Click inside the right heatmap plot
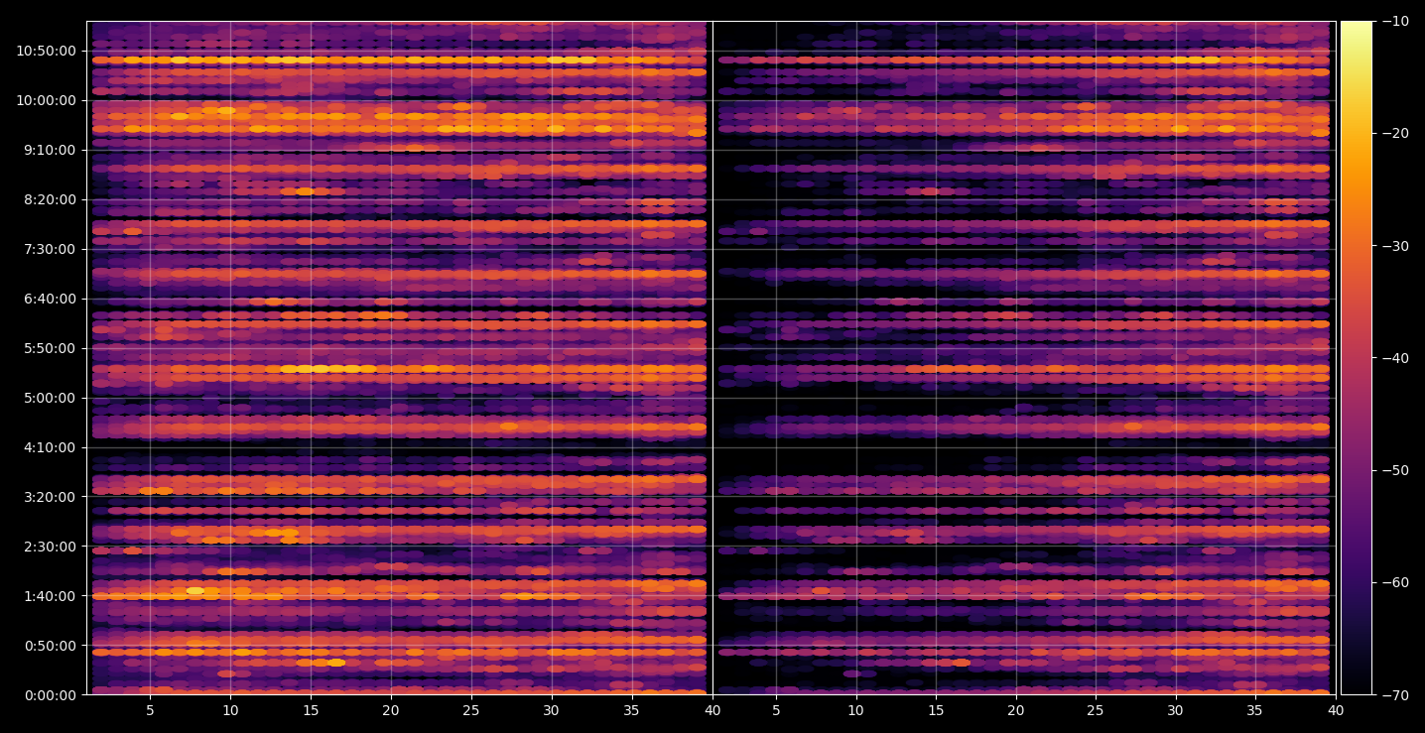The image size is (1425, 733). [1024, 358]
